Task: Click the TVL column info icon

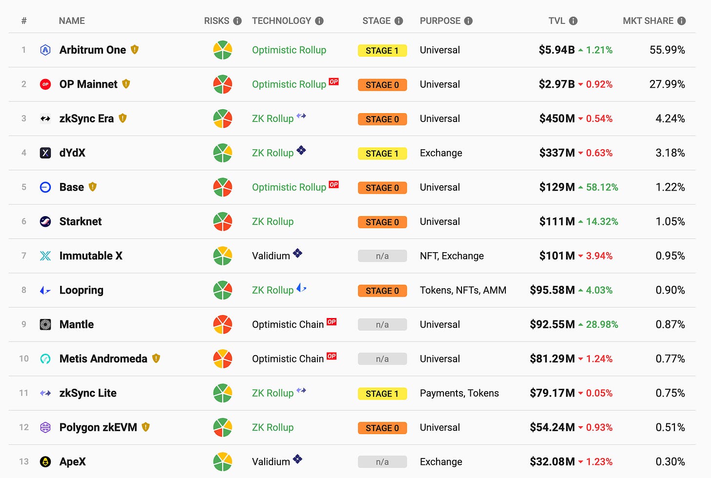Action: [x=573, y=21]
